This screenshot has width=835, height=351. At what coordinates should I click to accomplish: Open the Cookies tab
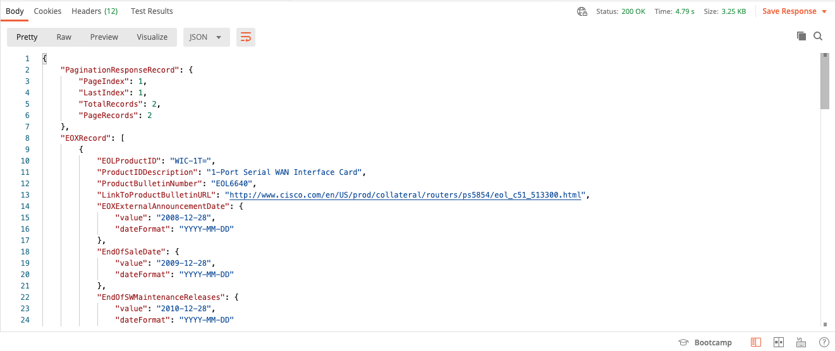[x=47, y=11]
